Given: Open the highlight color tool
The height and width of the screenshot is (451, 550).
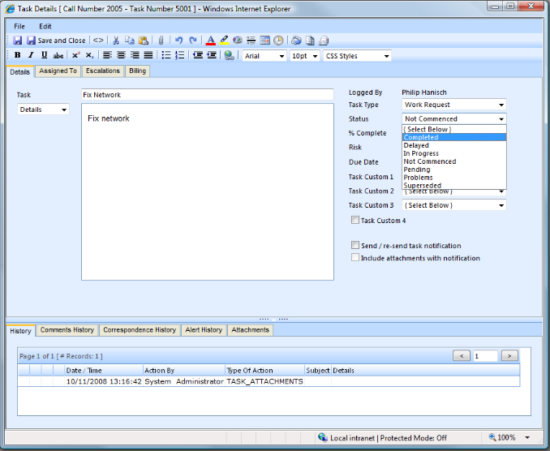Looking at the screenshot, I should 224,41.
